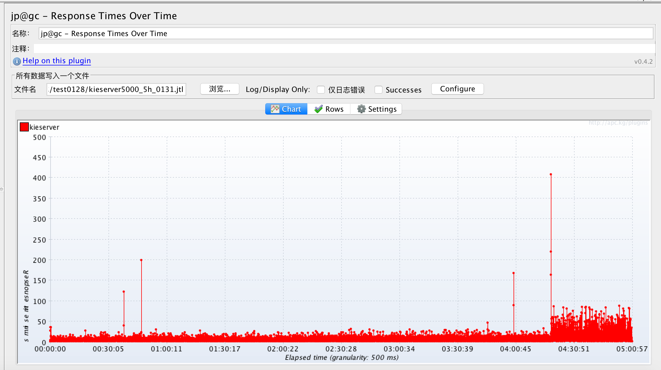This screenshot has width=661, height=370.
Task: Click the gear icon on Settings tab
Action: pos(361,109)
